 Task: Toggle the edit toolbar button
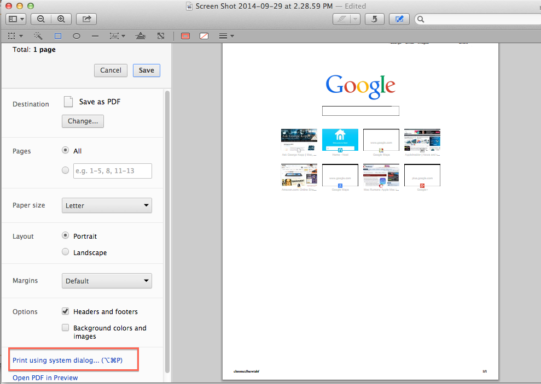tap(399, 19)
